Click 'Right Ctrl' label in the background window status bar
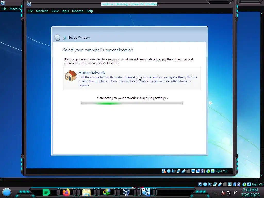The height and width of the screenshot is (198, 264). (x=258, y=184)
